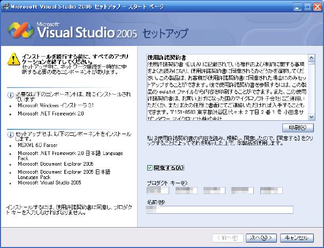Click the text Microsoft Visual Studio 2005
Image resolution: width=324 pixels, height=248 pixels.
point(49,183)
